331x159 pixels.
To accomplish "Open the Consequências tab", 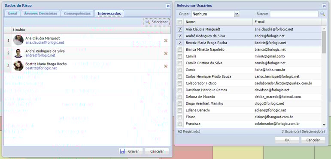I will tap(77, 13).
